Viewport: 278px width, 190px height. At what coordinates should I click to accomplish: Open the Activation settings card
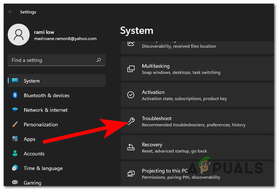(x=197, y=95)
